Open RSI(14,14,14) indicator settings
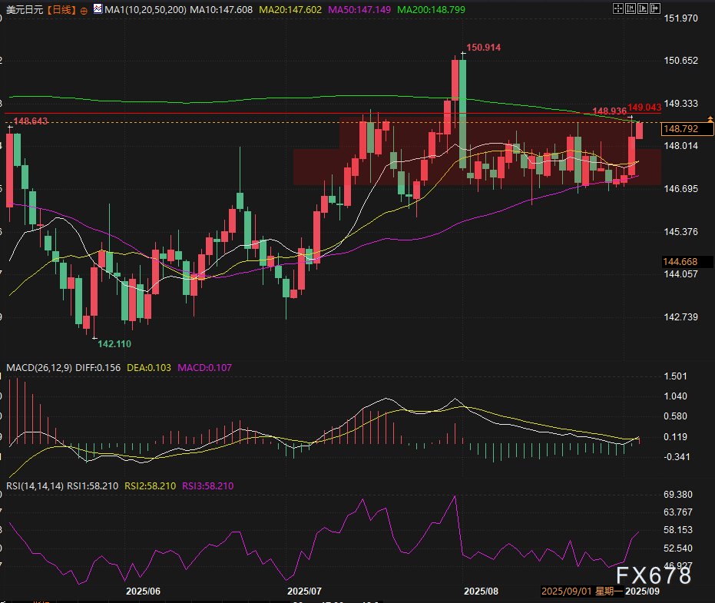Screen dimensions: 715x603 tap(35, 485)
